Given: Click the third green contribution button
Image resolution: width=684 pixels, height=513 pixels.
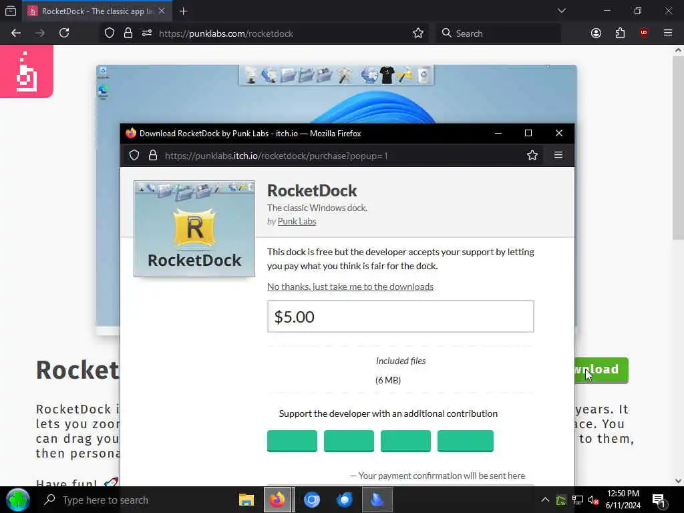Looking at the screenshot, I should point(405,441).
